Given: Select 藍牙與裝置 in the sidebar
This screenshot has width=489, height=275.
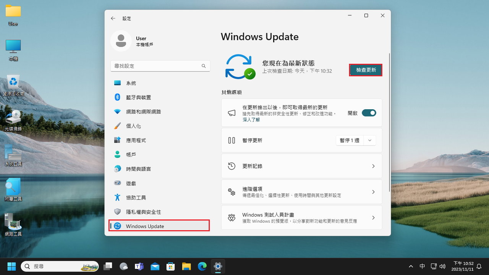Looking at the screenshot, I should [x=160, y=97].
